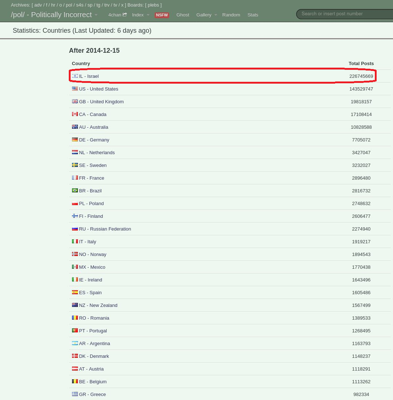Click the Canada flag icon
This screenshot has width=393, height=400.
point(75,114)
